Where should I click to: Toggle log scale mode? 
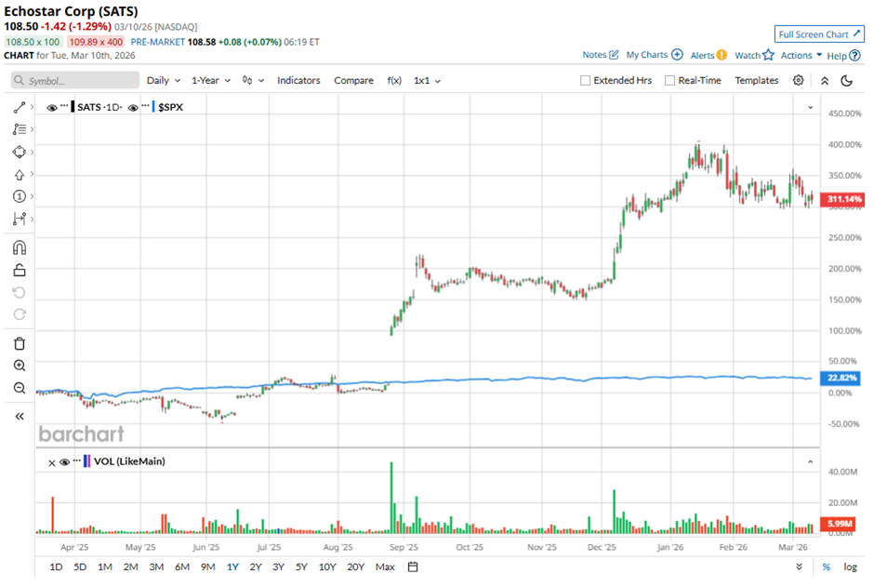[x=850, y=567]
